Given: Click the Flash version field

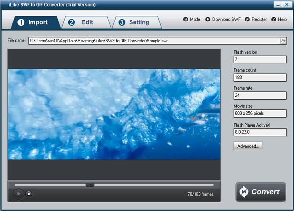Looking at the screenshot, I should click(x=260, y=60).
